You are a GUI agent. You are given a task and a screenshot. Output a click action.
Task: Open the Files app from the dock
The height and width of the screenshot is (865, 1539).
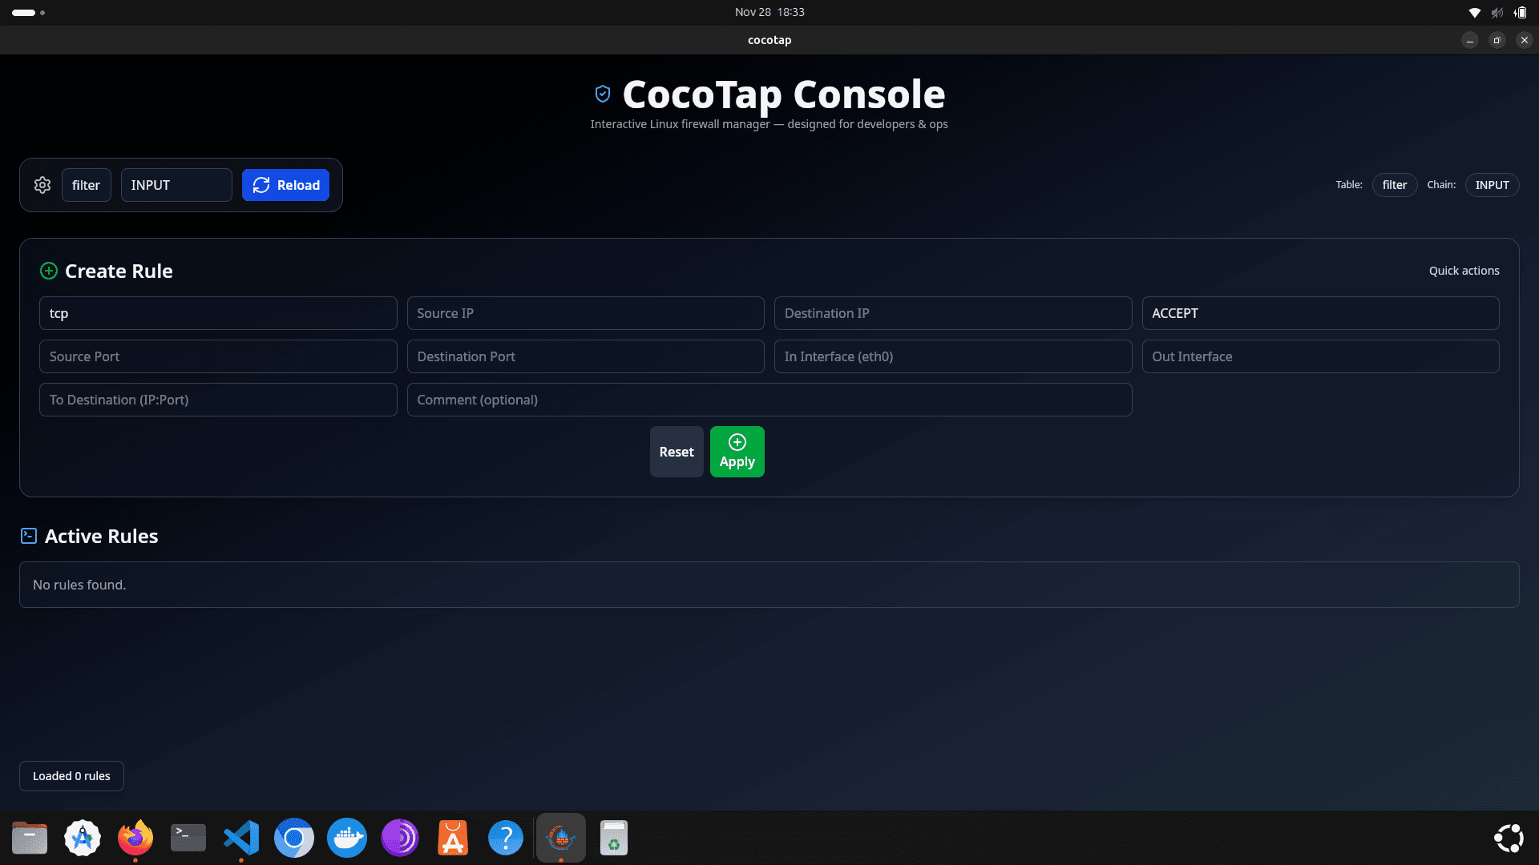30,838
